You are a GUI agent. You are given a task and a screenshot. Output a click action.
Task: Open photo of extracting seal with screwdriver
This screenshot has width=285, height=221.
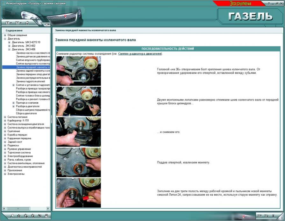(79, 162)
